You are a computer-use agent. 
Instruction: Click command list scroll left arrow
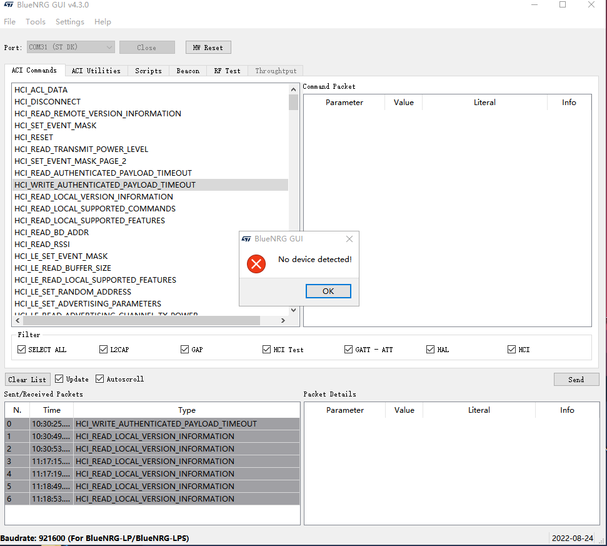[18, 321]
